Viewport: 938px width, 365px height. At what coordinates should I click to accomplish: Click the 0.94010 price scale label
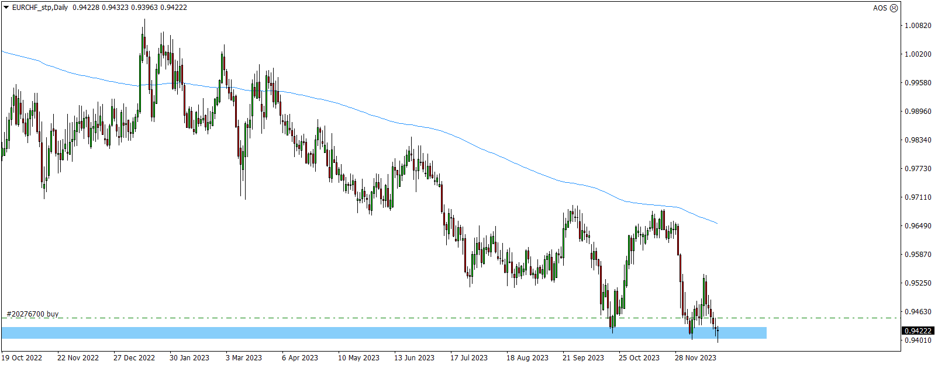pos(918,340)
